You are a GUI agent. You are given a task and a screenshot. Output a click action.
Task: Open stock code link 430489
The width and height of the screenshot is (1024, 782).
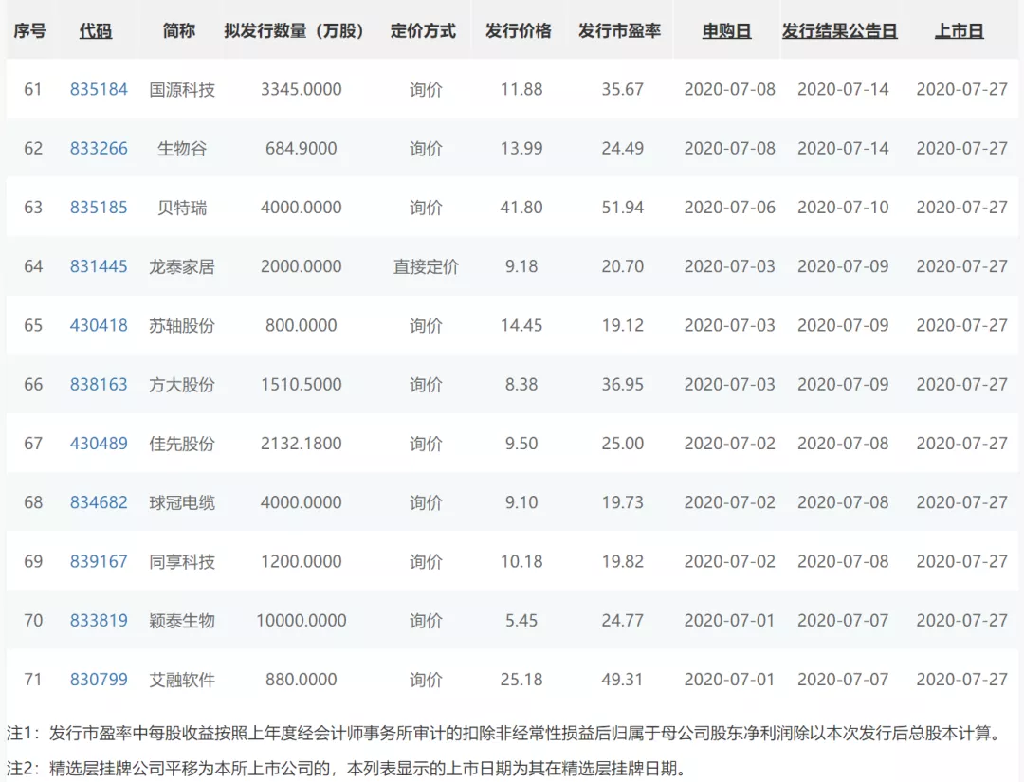[100, 444]
